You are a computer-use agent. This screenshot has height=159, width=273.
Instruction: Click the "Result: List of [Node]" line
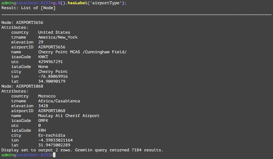point(28,8)
